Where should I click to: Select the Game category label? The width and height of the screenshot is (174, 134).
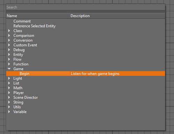18,69
